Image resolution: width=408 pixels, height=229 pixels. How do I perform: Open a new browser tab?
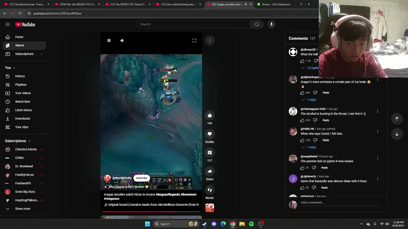(309, 4)
